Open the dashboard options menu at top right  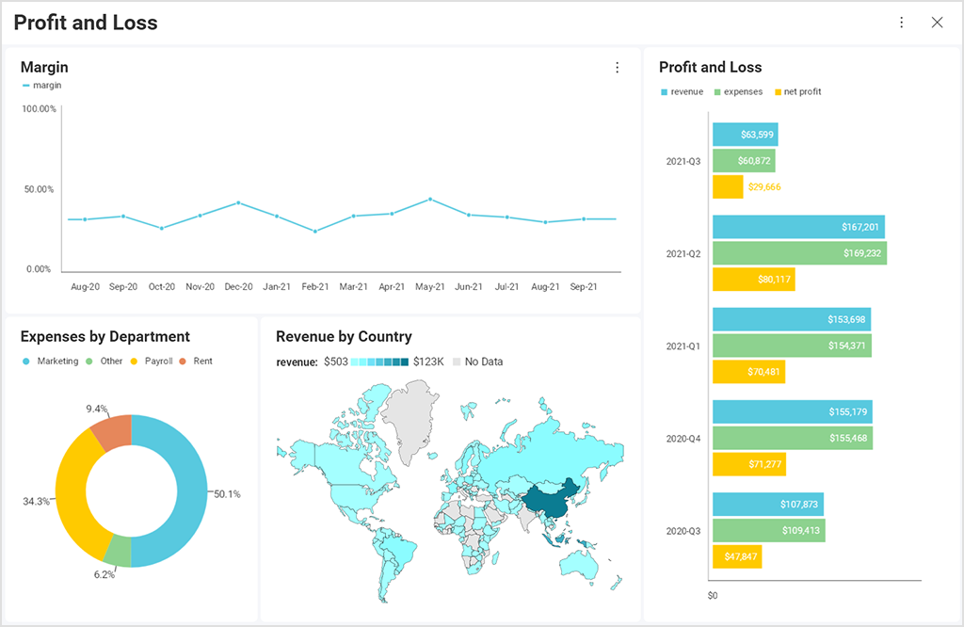[x=901, y=22]
